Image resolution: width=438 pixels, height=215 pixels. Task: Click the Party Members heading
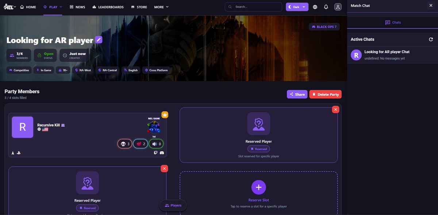tap(22, 91)
